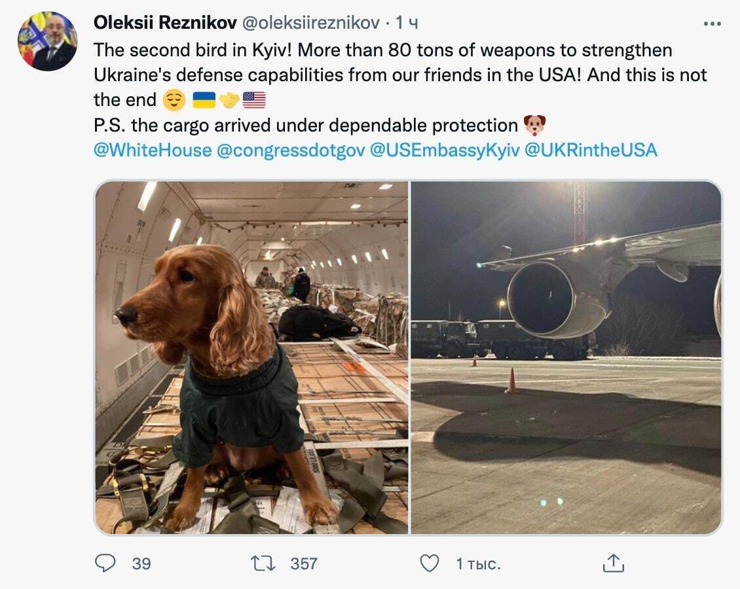Viewport: 740px width, 589px height.
Task: Click the reply speech bubble icon
Action: (105, 563)
